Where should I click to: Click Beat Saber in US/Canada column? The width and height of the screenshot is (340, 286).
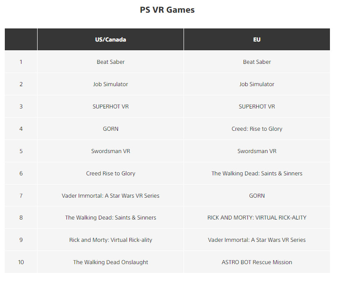111,62
